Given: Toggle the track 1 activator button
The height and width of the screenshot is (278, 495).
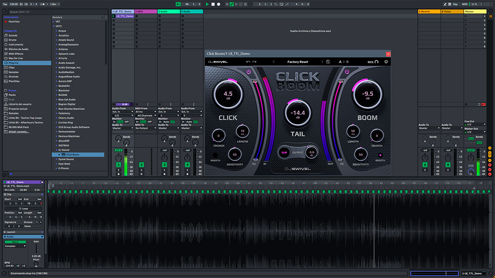Looking at the screenshot, I should 118,165.
